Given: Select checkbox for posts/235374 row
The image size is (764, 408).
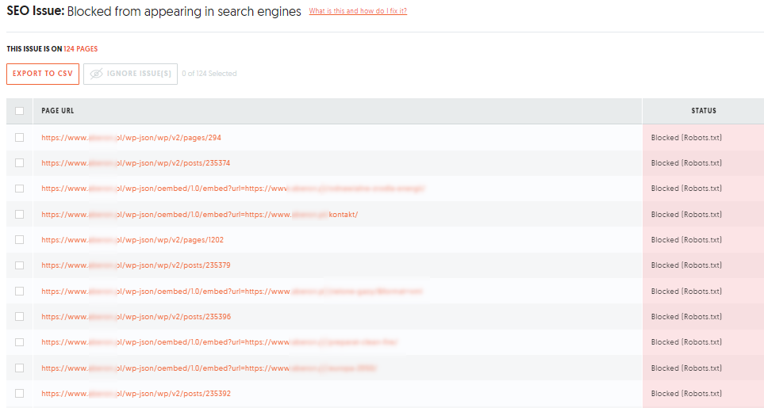Looking at the screenshot, I should click(x=19, y=163).
